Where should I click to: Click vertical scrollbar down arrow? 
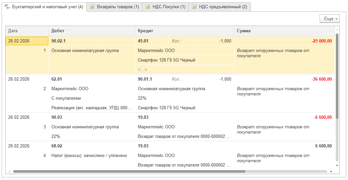[337, 166]
